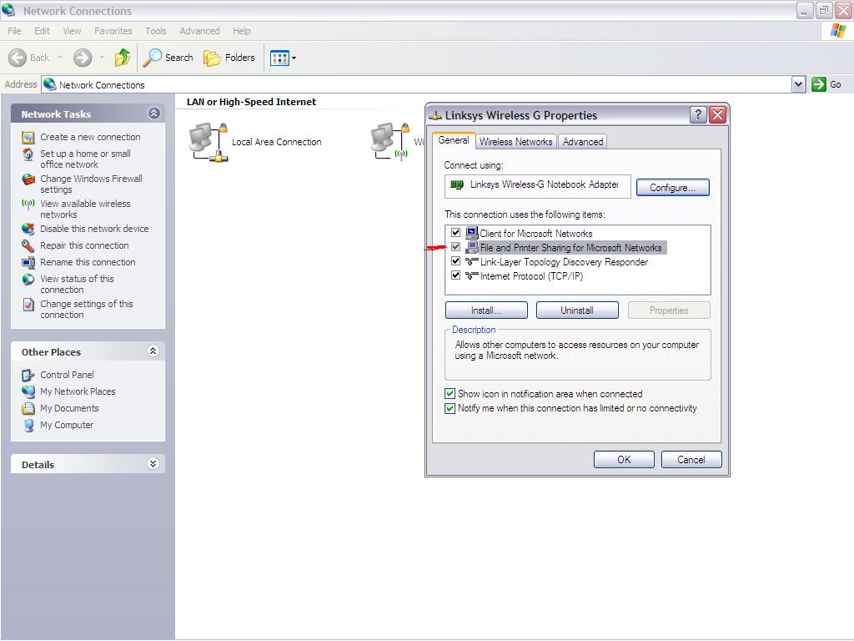The height and width of the screenshot is (641, 854).
Task: Click OK in Properties dialog
Action: (x=624, y=460)
